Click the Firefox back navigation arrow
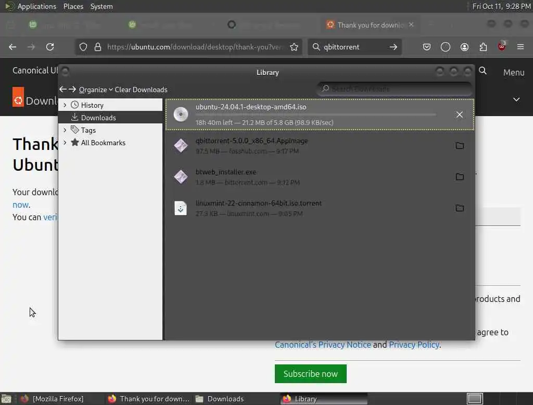The width and height of the screenshot is (533, 405). click(12, 47)
